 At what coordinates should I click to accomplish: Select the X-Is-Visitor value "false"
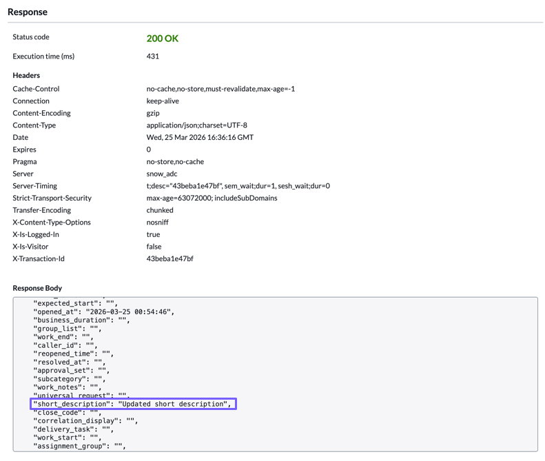pos(154,247)
